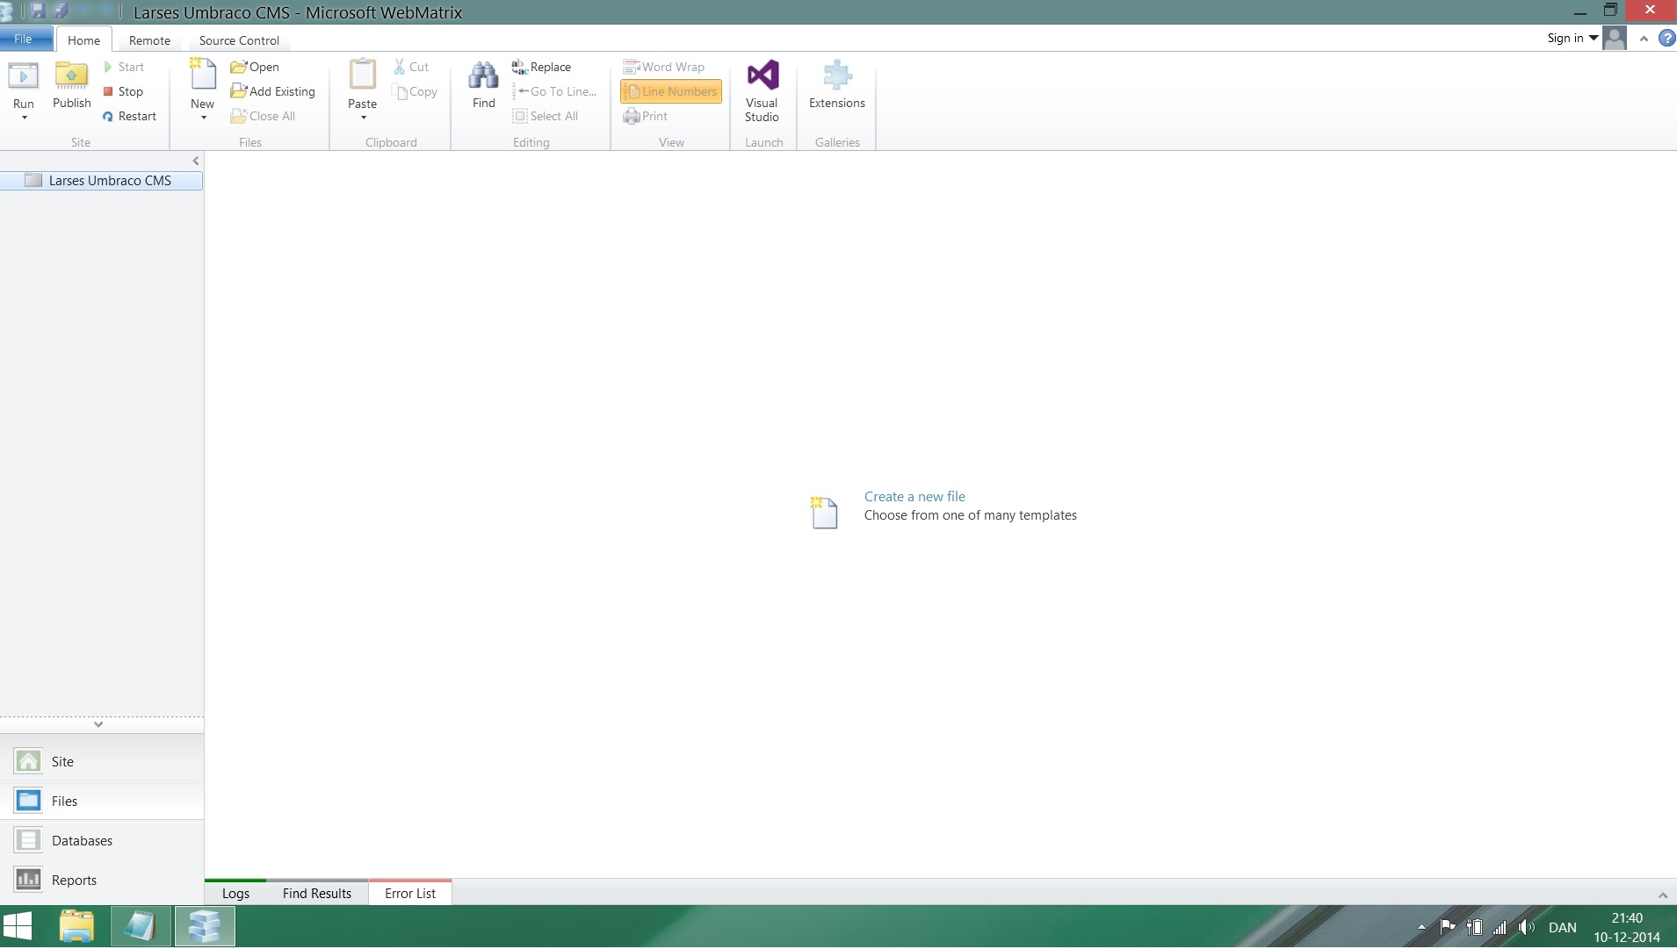Click the volume speaker tray icon
Image resolution: width=1677 pixels, height=949 pixels.
click(x=1527, y=927)
